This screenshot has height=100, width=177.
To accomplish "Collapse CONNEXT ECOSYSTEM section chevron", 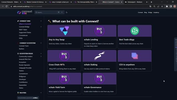I will (x=41, y=43).
